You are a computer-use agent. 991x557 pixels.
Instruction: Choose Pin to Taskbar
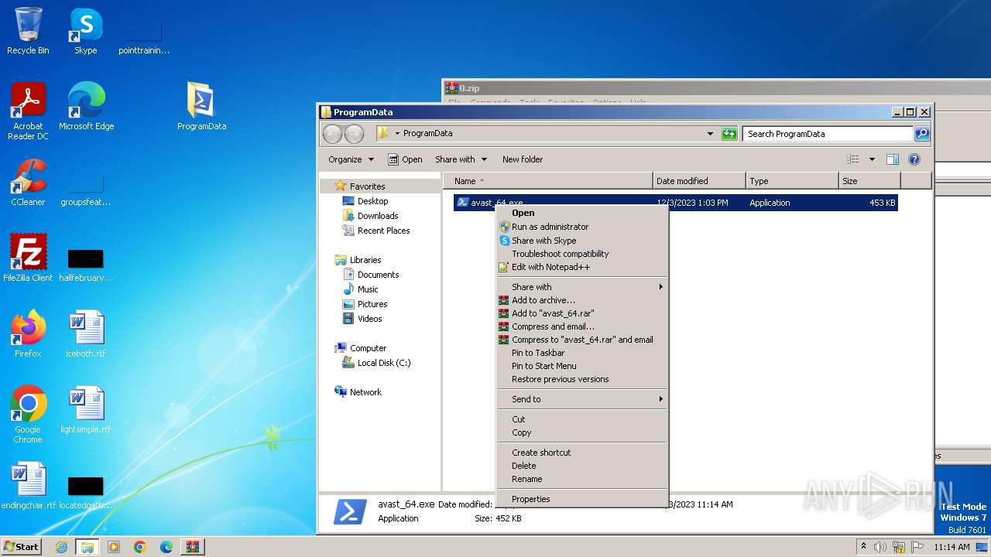[x=582, y=353]
